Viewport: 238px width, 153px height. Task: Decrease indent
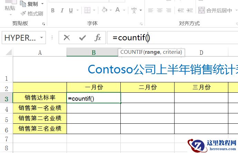click(181, 10)
